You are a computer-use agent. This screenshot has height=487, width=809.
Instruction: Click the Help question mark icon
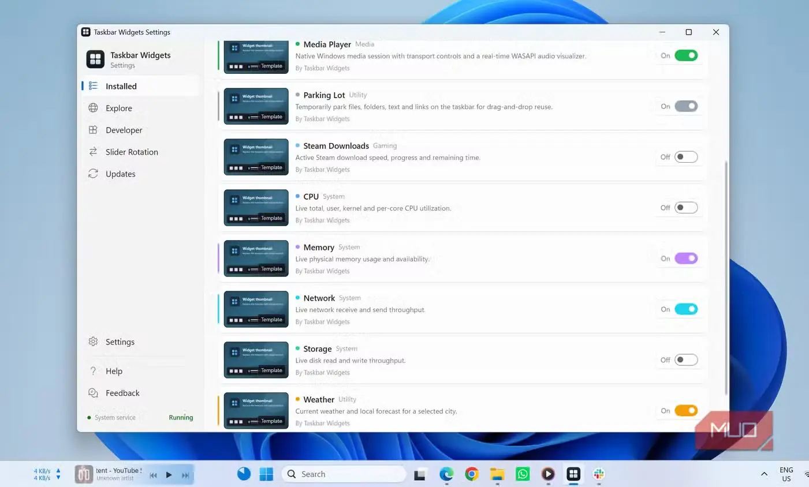click(x=93, y=371)
